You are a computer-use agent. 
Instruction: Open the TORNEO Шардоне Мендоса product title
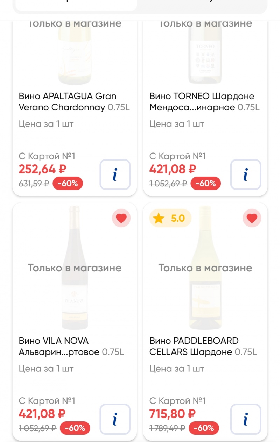coord(202,102)
